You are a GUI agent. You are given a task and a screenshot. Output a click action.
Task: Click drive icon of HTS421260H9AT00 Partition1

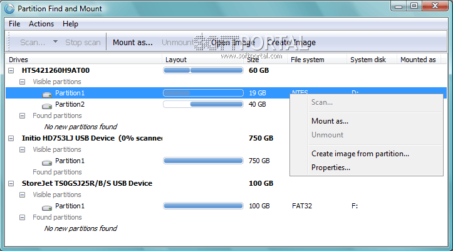tap(47, 95)
